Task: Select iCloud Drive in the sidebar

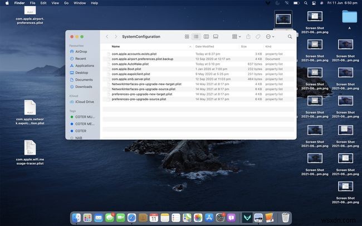Action: point(85,102)
